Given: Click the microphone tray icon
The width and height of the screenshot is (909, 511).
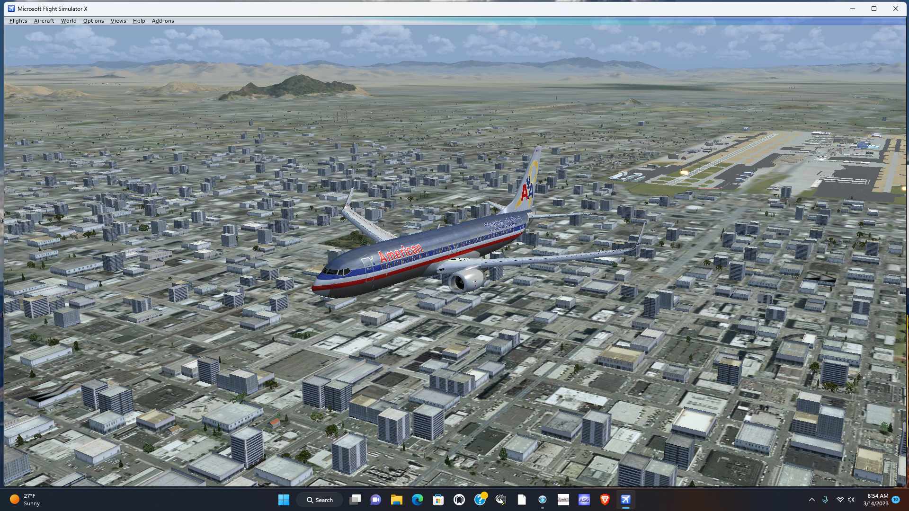Looking at the screenshot, I should [x=825, y=500].
